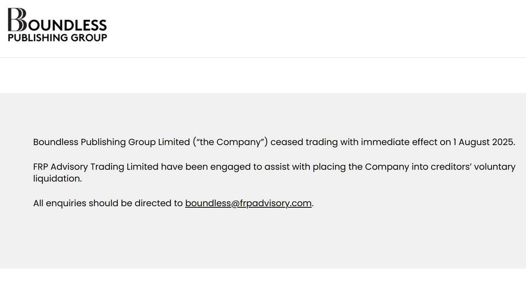Click the 'FRP Advisory Trading Limited' name
This screenshot has width=526, height=303.
coord(96,167)
